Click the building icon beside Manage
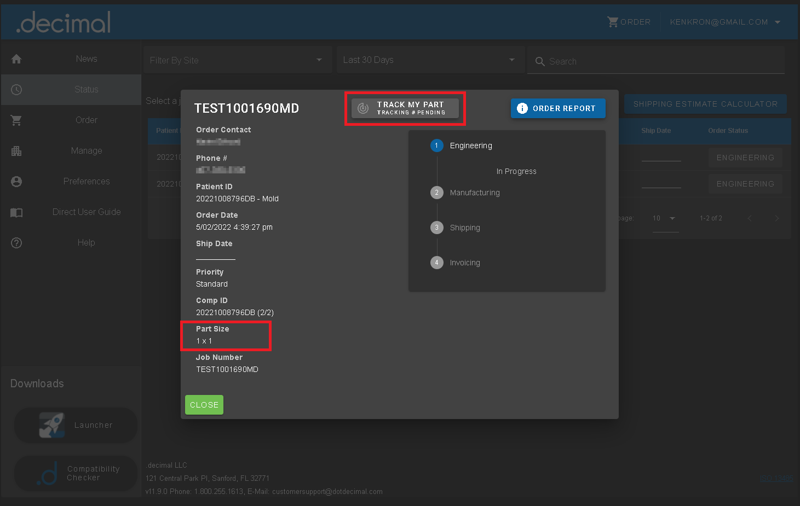Viewport: 800px width, 506px height. click(16, 151)
